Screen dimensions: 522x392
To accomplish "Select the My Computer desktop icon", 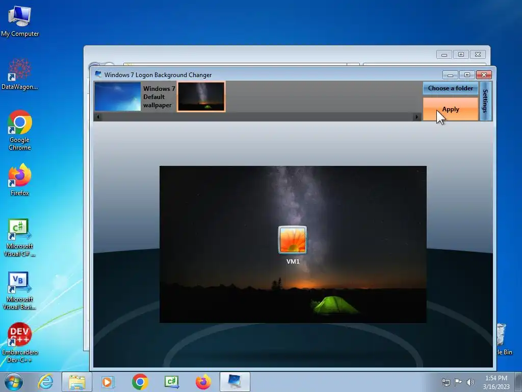I will 20,21.
